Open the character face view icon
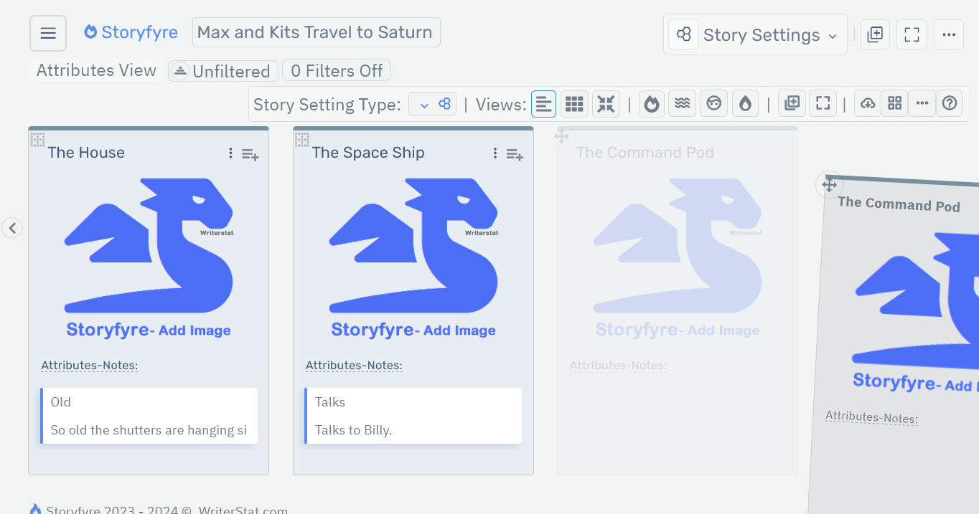Viewport: 979px width, 514px height. (713, 103)
